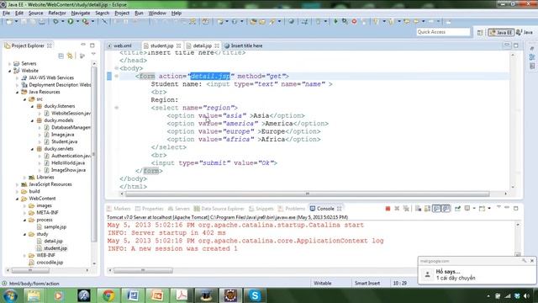The height and width of the screenshot is (303, 538).
Task: Click Project Explorer vertical scrollbar
Action: point(93,155)
